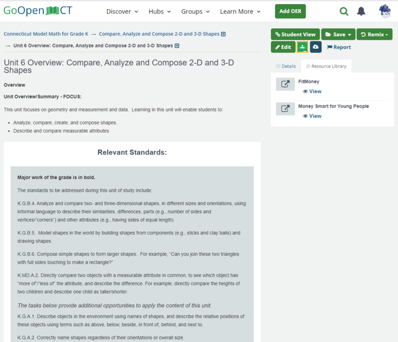This screenshot has height=342, width=398.
Task: Open FitMoney external link thumbnail
Action: [285, 84]
